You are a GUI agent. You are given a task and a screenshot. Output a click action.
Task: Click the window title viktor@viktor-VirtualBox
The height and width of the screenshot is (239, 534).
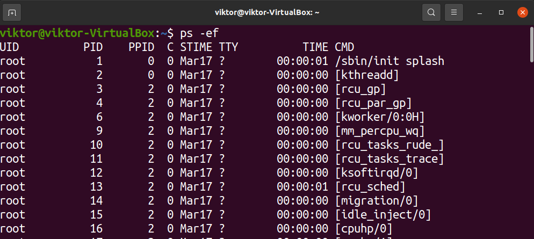tap(267, 12)
